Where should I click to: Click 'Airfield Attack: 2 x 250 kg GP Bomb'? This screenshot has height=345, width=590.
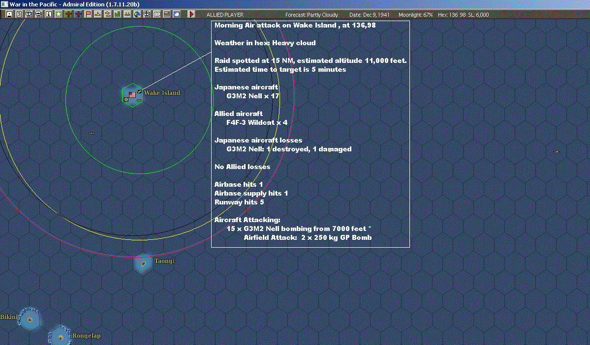tap(308, 237)
